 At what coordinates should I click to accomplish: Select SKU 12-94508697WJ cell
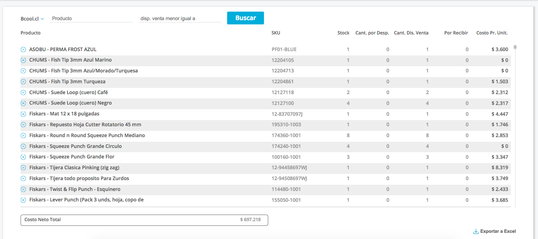coord(289,179)
